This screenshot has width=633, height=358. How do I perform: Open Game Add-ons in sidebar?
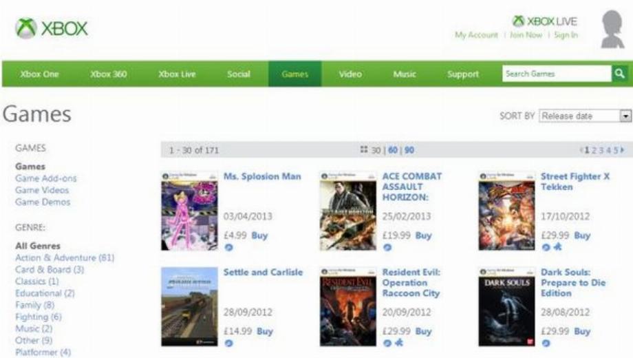[45, 178]
